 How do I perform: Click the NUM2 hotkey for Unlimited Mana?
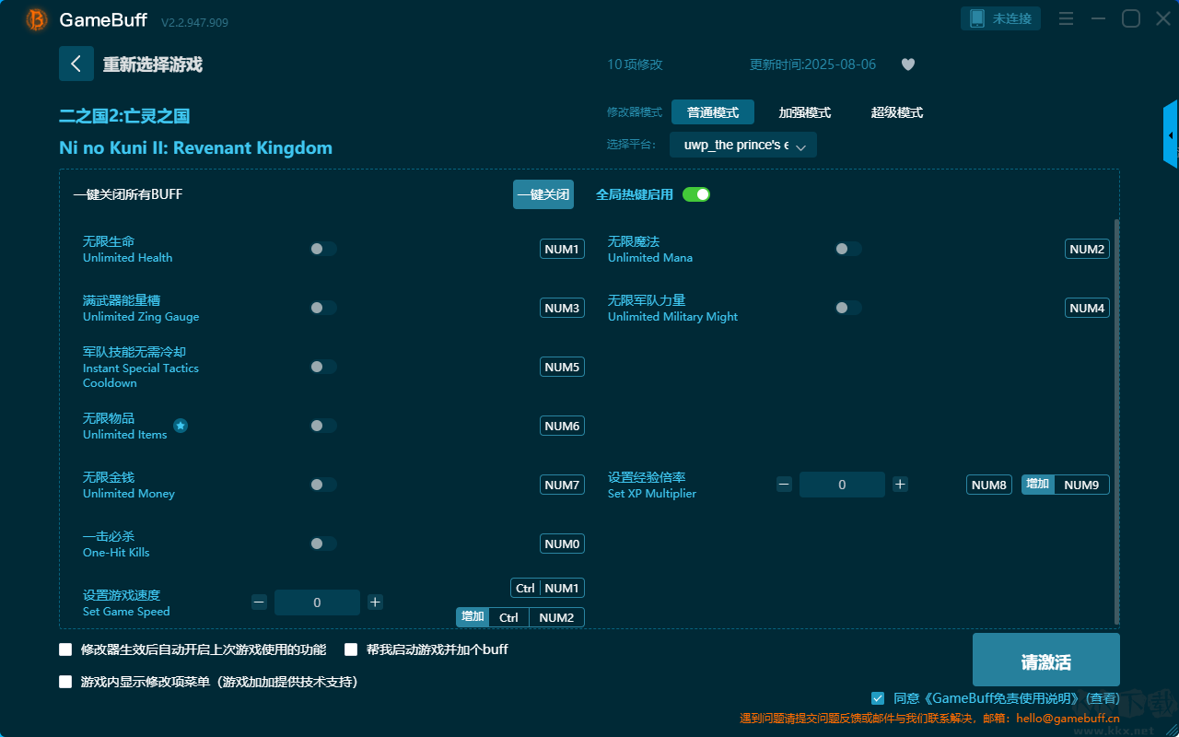click(1087, 249)
